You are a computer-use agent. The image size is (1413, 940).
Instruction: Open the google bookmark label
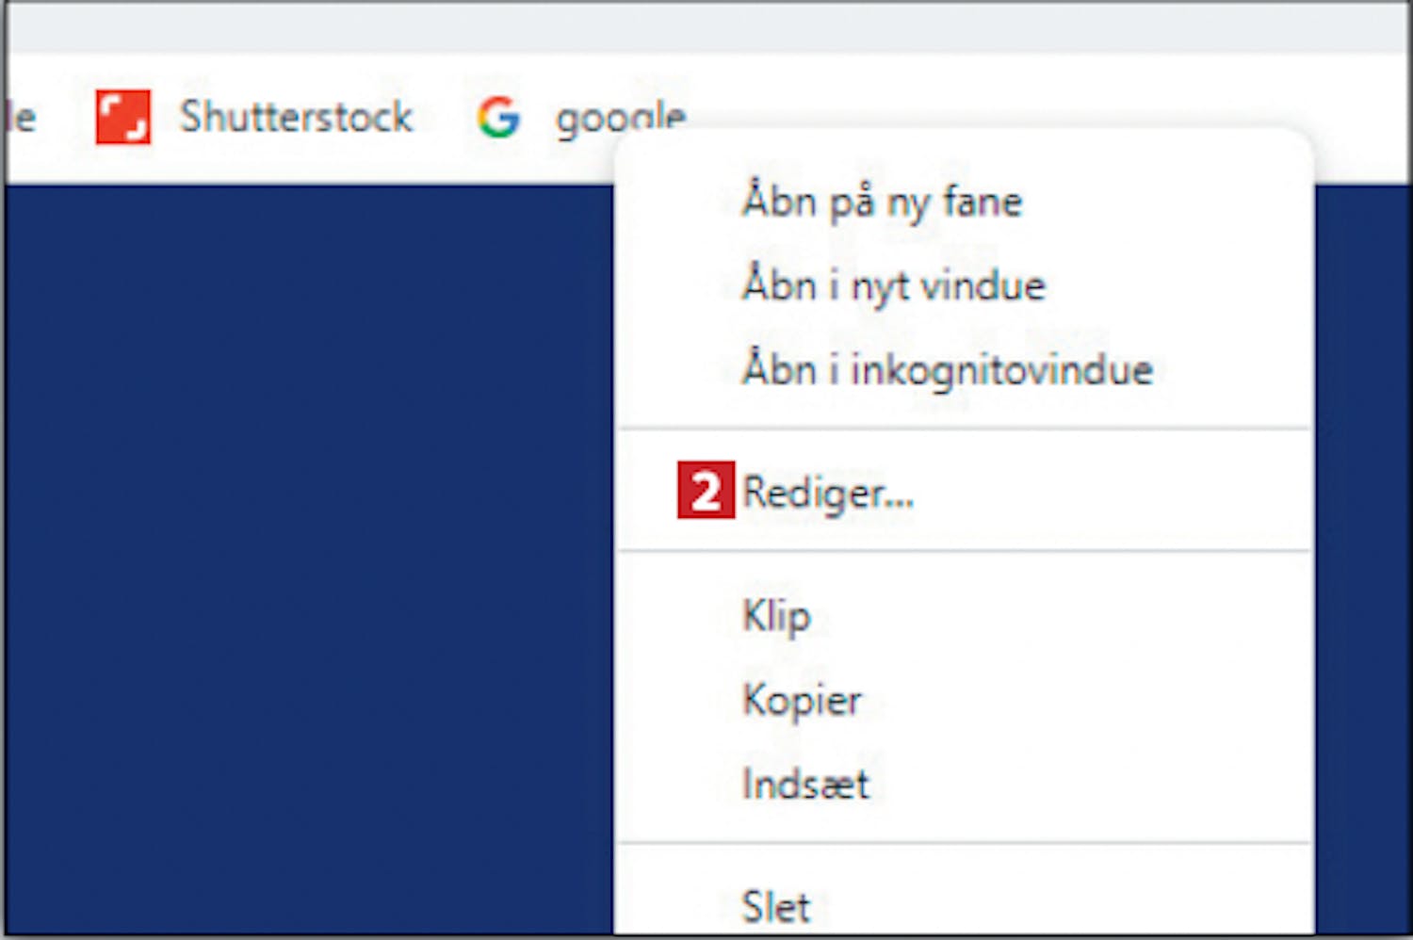coord(620,117)
